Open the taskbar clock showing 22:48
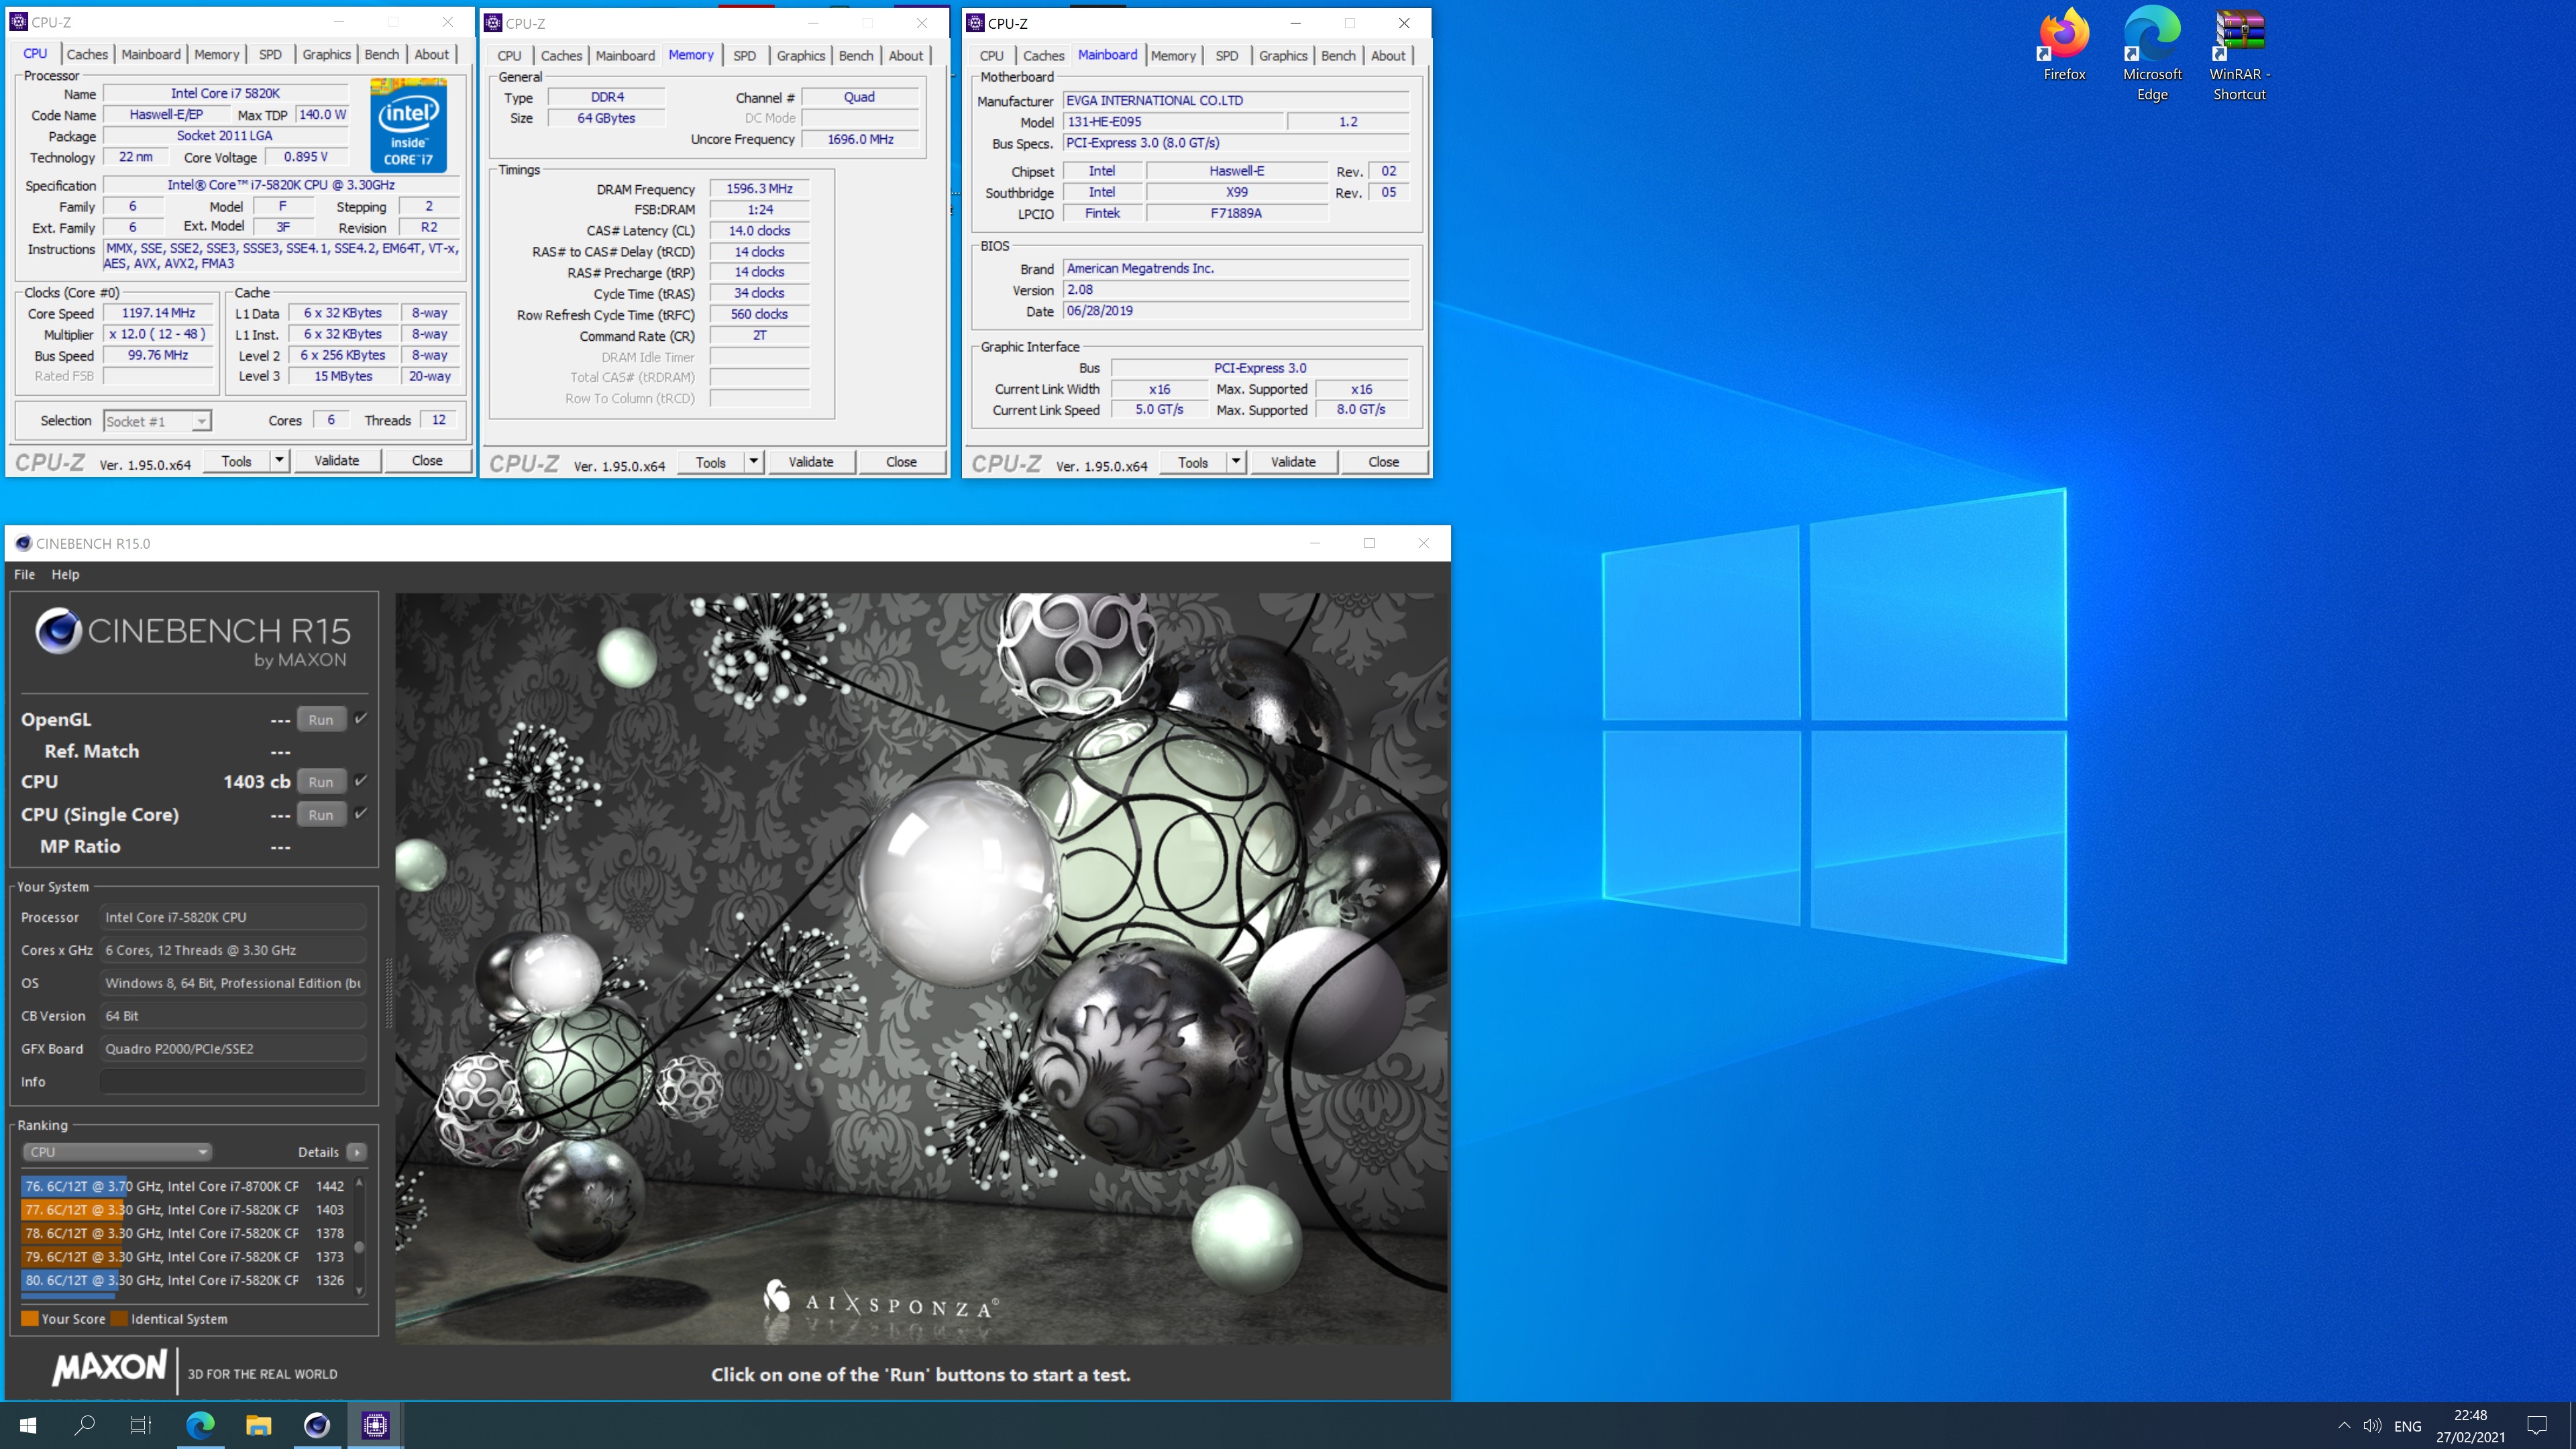The image size is (2576, 1449). point(2470,1425)
